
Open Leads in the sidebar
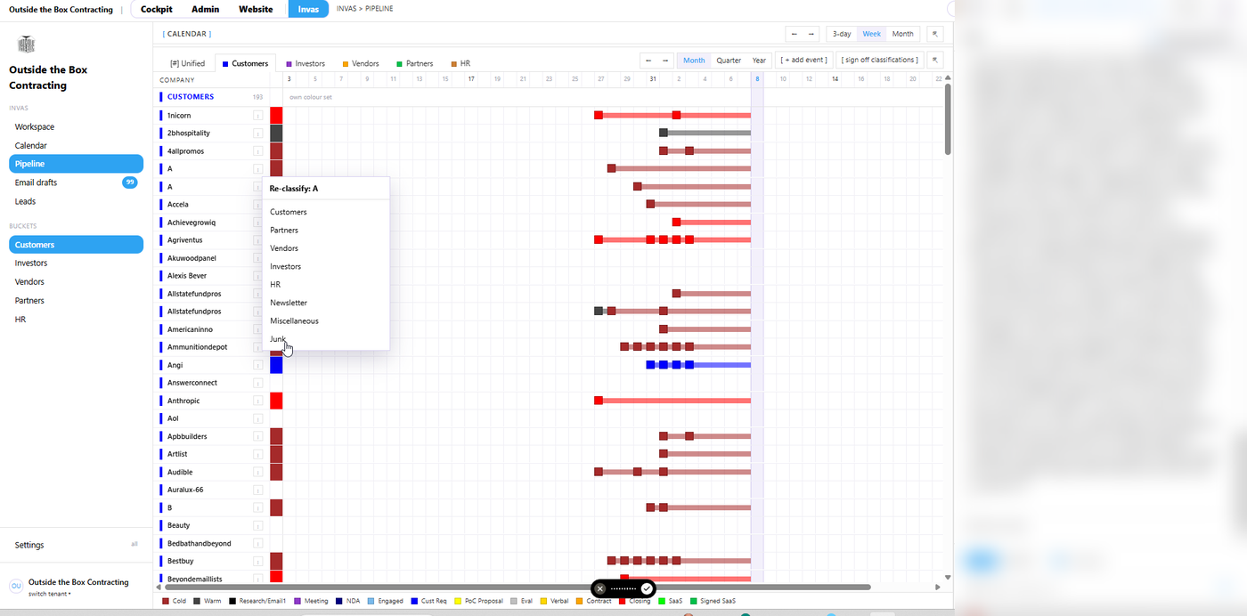click(76, 201)
